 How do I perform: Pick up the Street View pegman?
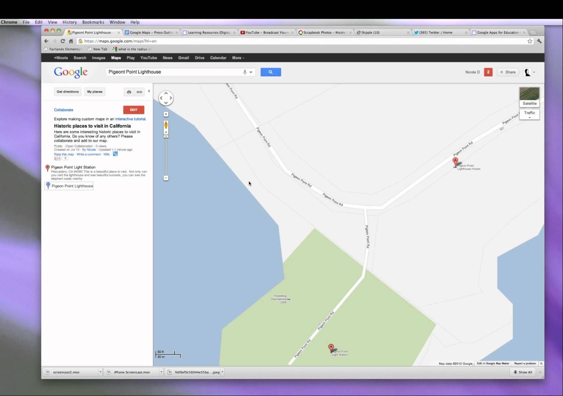tap(166, 125)
